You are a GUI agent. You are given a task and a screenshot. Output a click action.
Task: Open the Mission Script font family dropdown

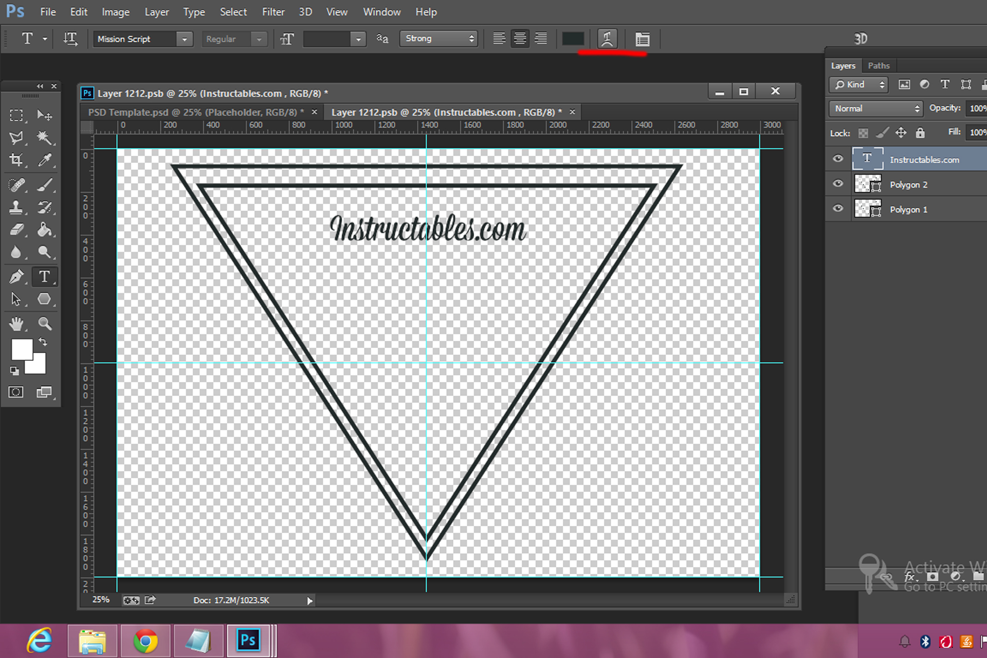tap(185, 39)
